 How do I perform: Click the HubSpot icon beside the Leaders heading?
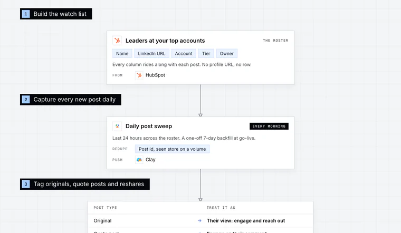pos(117,41)
